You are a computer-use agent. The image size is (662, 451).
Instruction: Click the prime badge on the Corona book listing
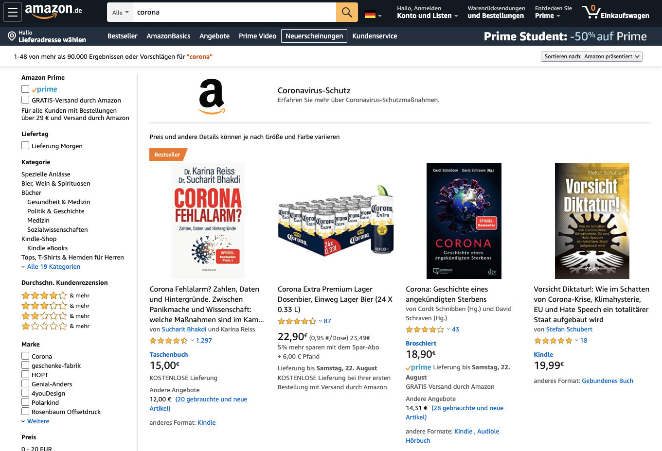pos(418,367)
